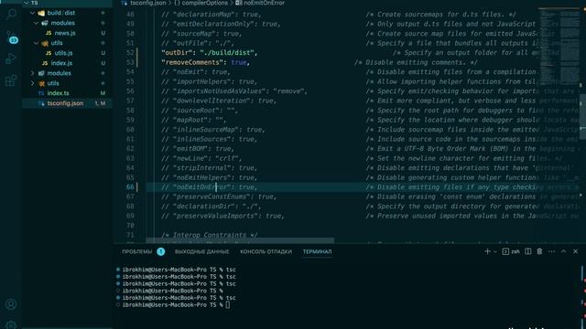Click commented "noEmit" line
The height and width of the screenshot is (329, 586).
pos(196,72)
